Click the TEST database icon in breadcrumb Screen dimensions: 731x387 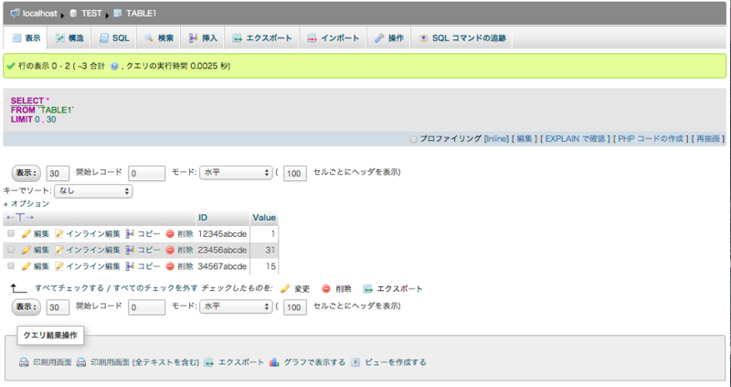[73, 14]
